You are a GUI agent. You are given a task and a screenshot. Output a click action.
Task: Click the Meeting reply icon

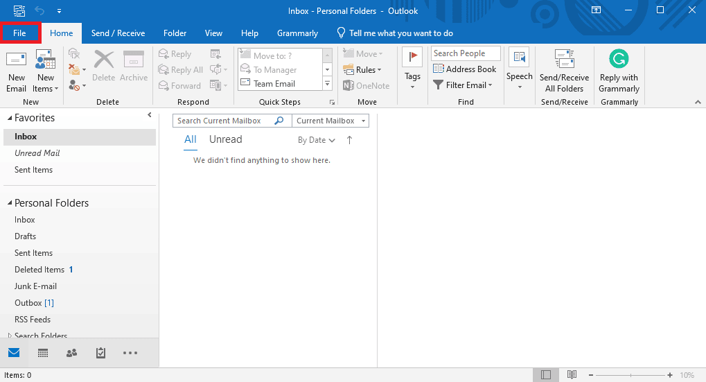pos(215,54)
